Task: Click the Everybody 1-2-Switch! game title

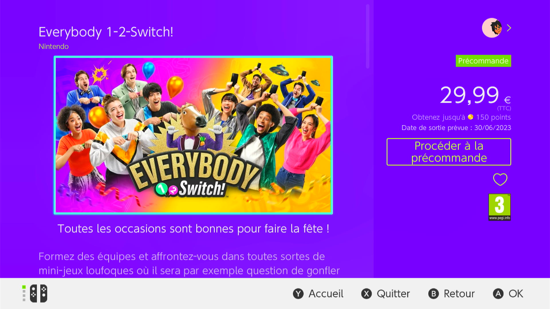Action: [x=106, y=32]
